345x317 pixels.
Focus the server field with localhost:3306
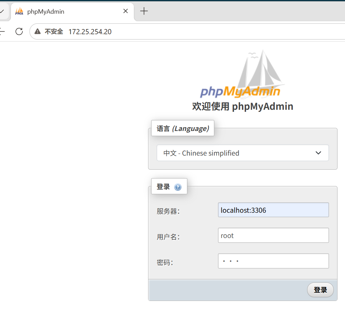tap(273, 210)
